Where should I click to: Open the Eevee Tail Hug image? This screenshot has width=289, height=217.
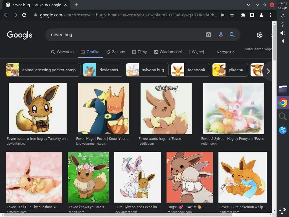pos(34,177)
